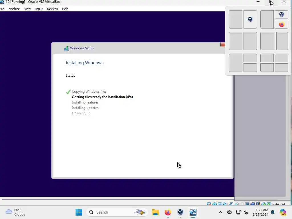The width and height of the screenshot is (292, 219).
Task: Expand the hidden system tray icons chevron
Action: pyautogui.click(x=220, y=212)
